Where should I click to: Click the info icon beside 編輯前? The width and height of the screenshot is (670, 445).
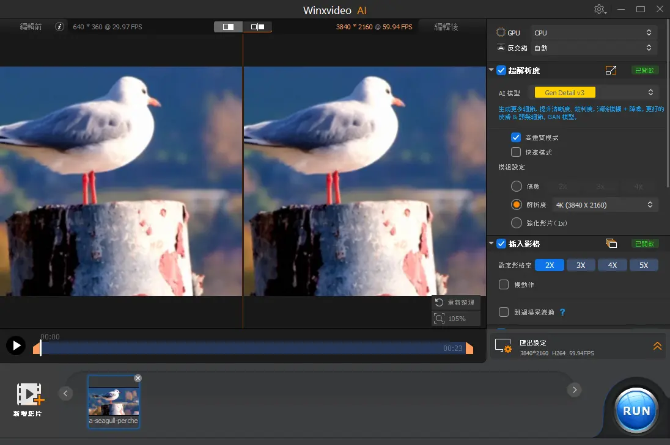pos(59,27)
